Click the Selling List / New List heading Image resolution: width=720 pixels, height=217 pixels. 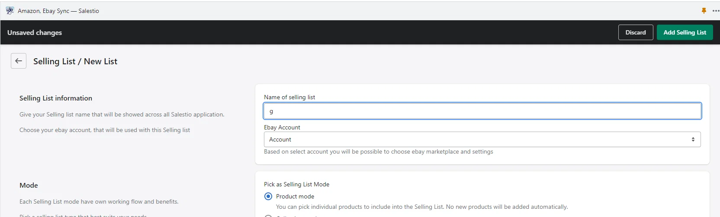point(75,61)
